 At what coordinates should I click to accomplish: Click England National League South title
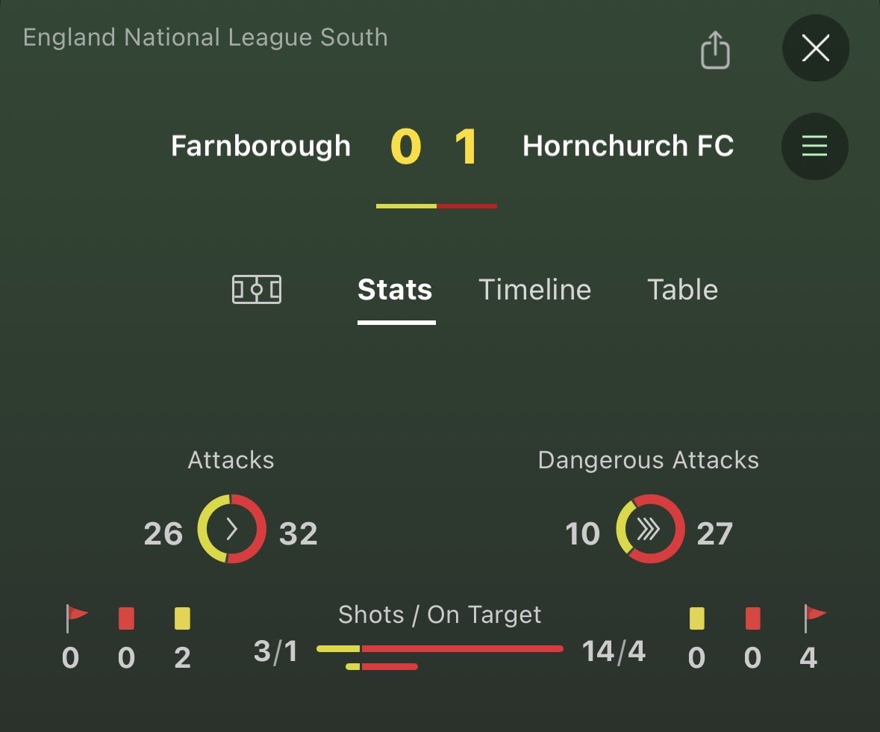205,37
